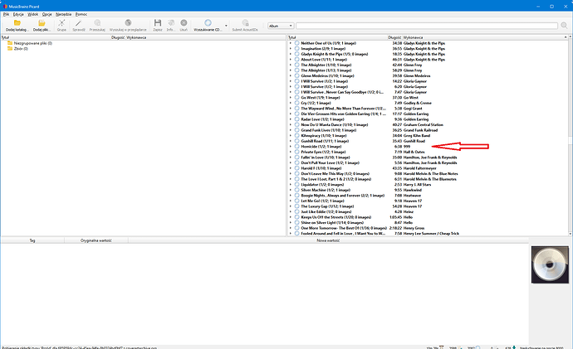Click the Dodaj katalog toolbar icon
Image resolution: width=573 pixels, height=349 pixels.
[x=17, y=23]
